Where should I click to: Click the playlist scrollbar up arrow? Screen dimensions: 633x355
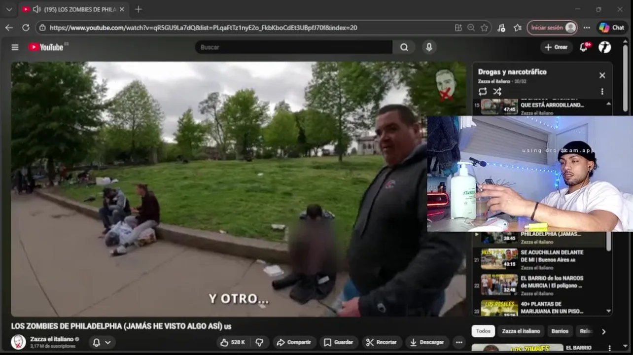608,104
